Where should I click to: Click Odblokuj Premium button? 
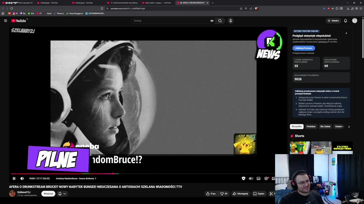(x=304, y=48)
